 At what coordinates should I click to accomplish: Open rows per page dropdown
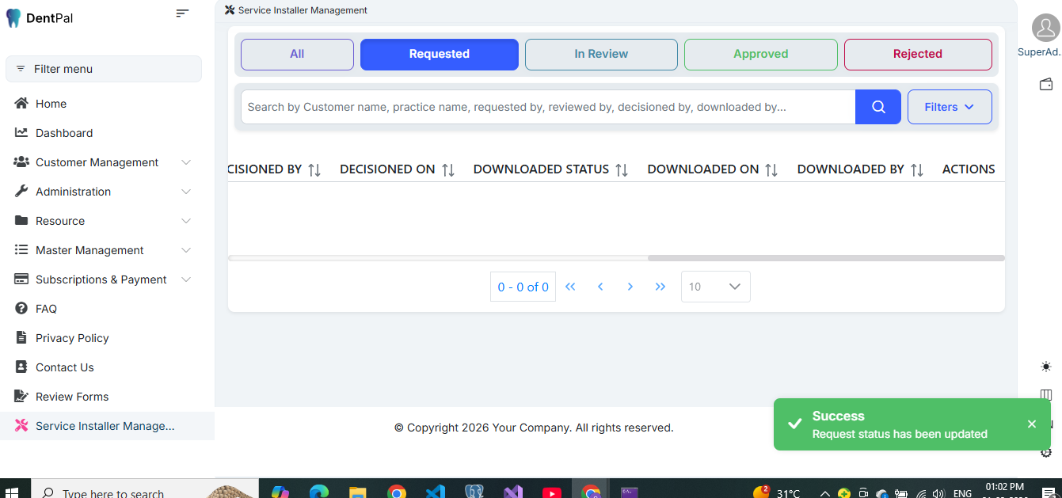tap(715, 287)
